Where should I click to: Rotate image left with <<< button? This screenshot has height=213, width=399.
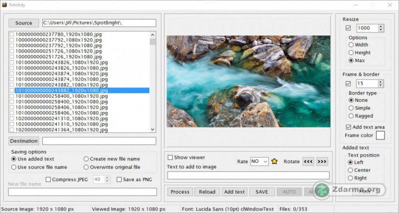click(308, 161)
